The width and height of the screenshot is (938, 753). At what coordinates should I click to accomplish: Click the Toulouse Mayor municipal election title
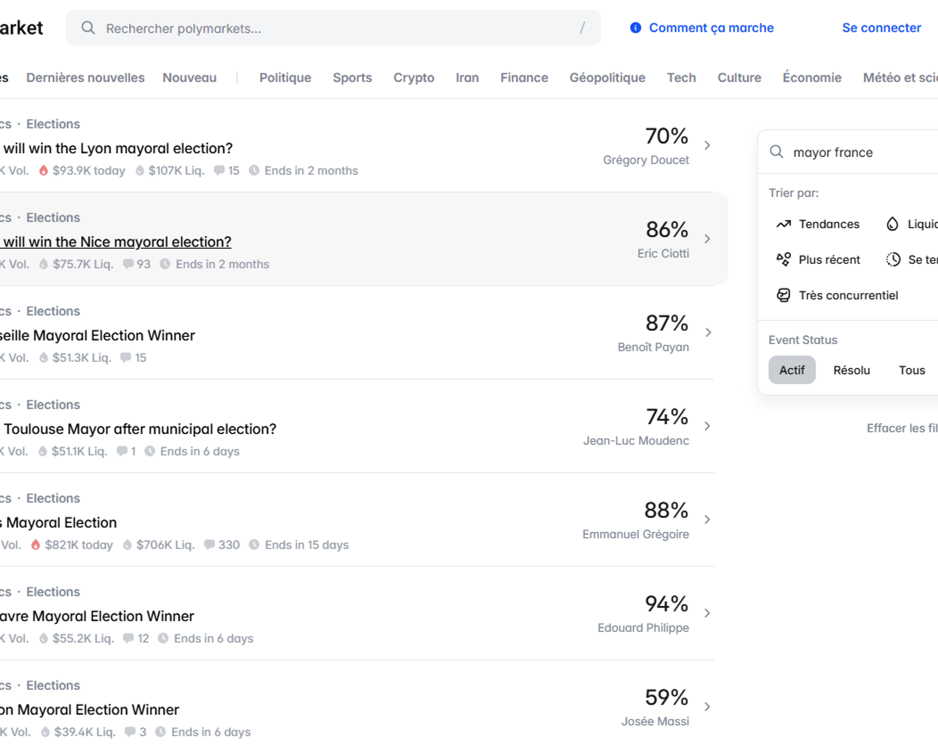point(140,429)
